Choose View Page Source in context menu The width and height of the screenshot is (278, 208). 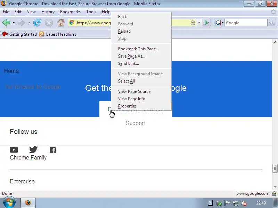[141, 92]
